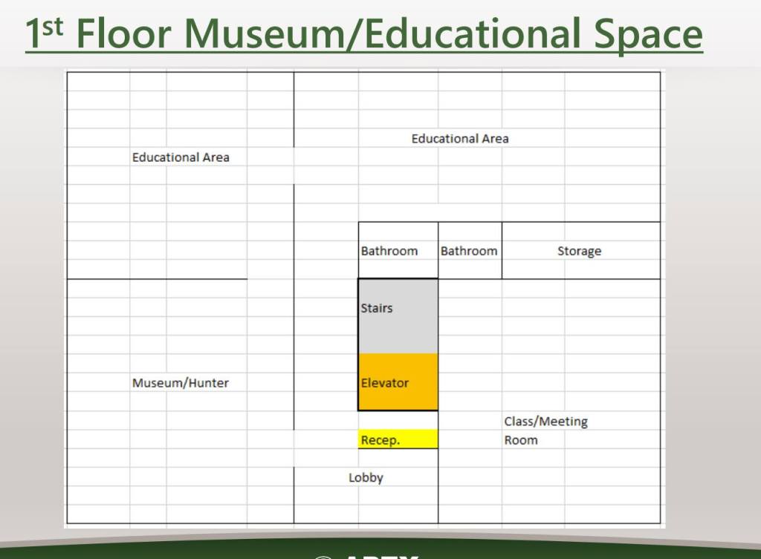
Task: Click the Bathroom cell next to Storage
Action: (x=469, y=251)
